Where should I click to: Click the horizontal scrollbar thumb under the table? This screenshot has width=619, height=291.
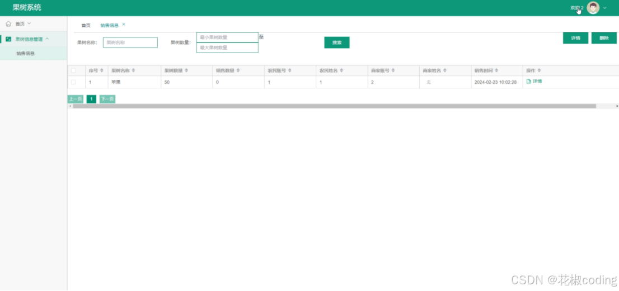coord(334,106)
